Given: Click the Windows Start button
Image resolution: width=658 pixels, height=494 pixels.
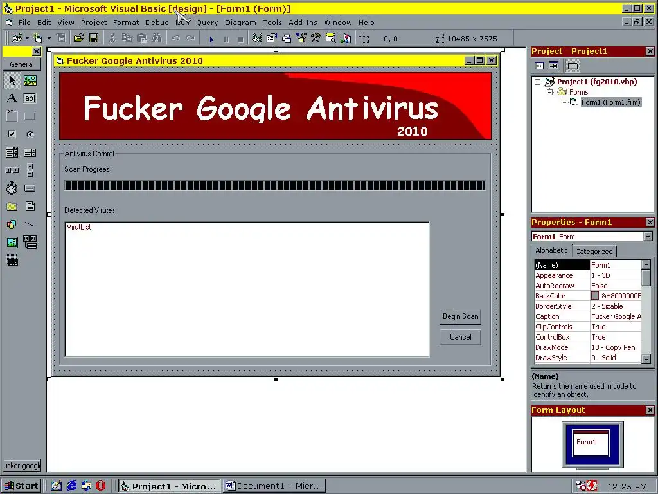Looking at the screenshot, I should point(21,486).
